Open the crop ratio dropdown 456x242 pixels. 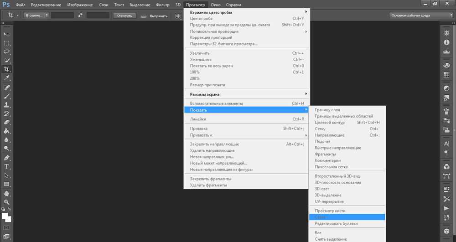pos(36,15)
